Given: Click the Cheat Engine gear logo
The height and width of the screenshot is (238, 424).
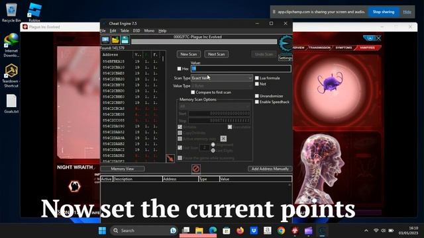Looking at the screenshot, I should (286, 44).
